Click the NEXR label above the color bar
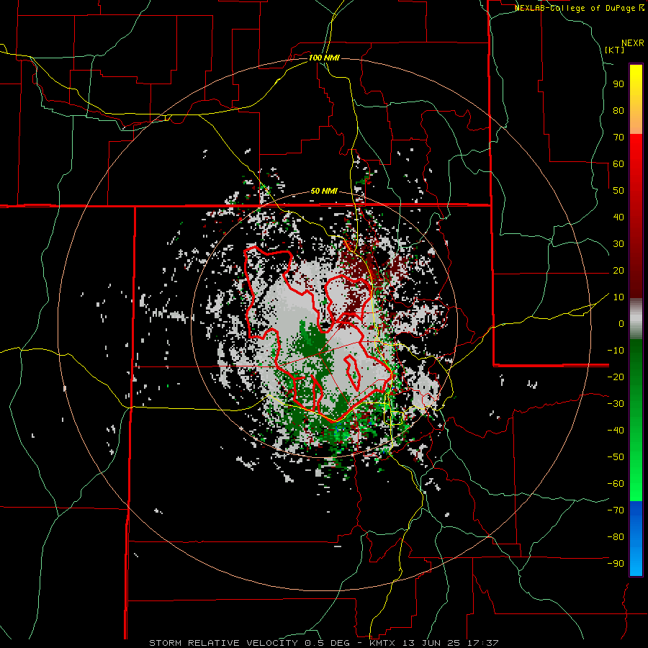 (633, 43)
